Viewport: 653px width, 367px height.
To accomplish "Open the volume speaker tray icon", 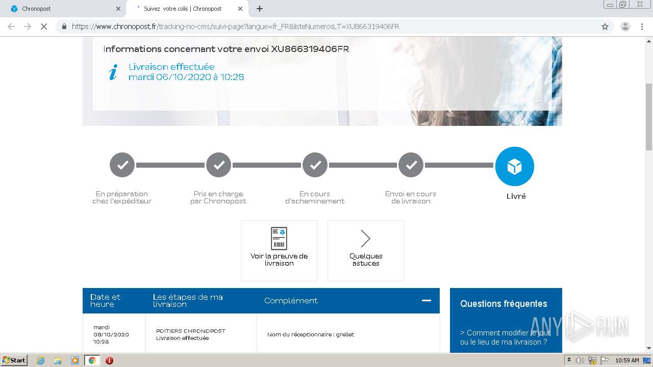I will point(580,360).
